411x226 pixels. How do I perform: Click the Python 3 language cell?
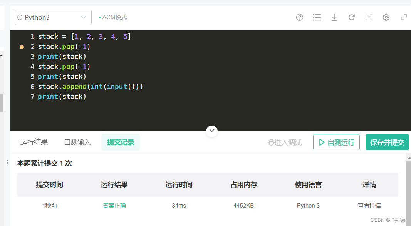point(308,206)
